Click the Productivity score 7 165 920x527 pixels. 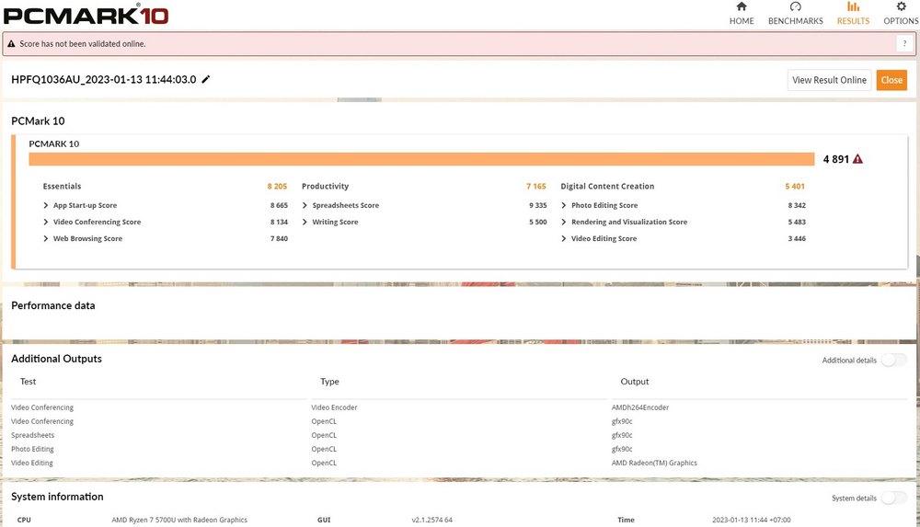click(x=535, y=186)
